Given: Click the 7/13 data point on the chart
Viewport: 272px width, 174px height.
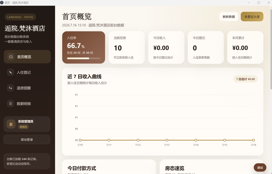Looking at the screenshot, I should pos(167,140).
